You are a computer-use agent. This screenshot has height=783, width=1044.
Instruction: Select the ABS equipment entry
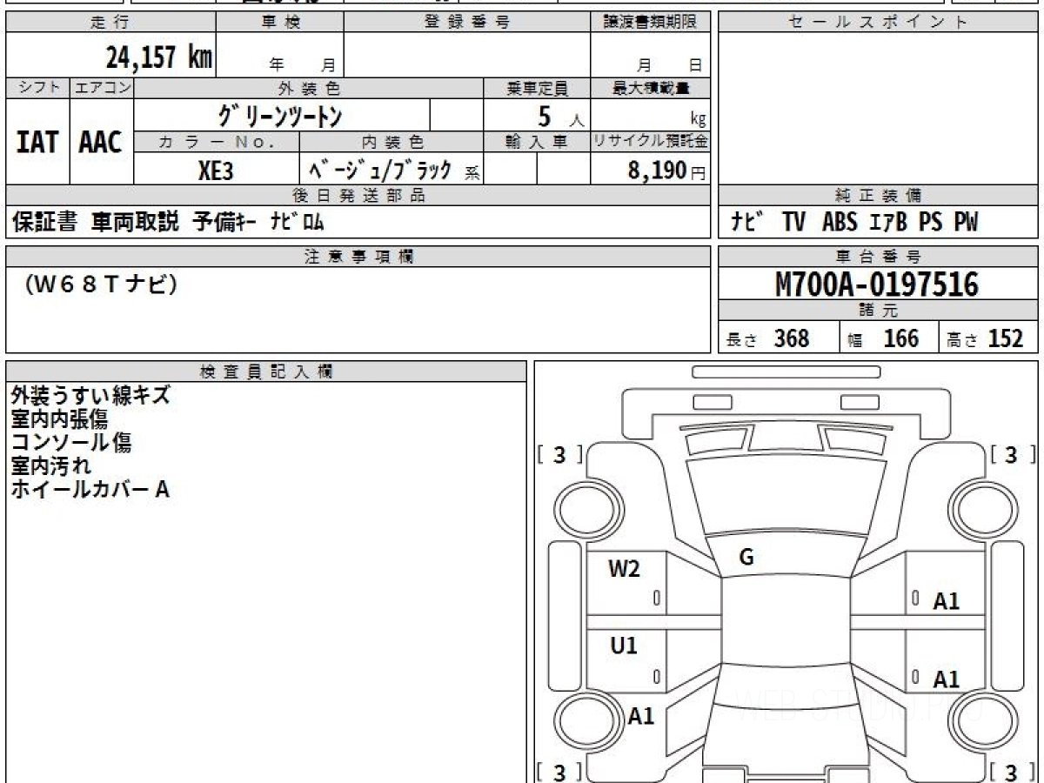point(840,223)
